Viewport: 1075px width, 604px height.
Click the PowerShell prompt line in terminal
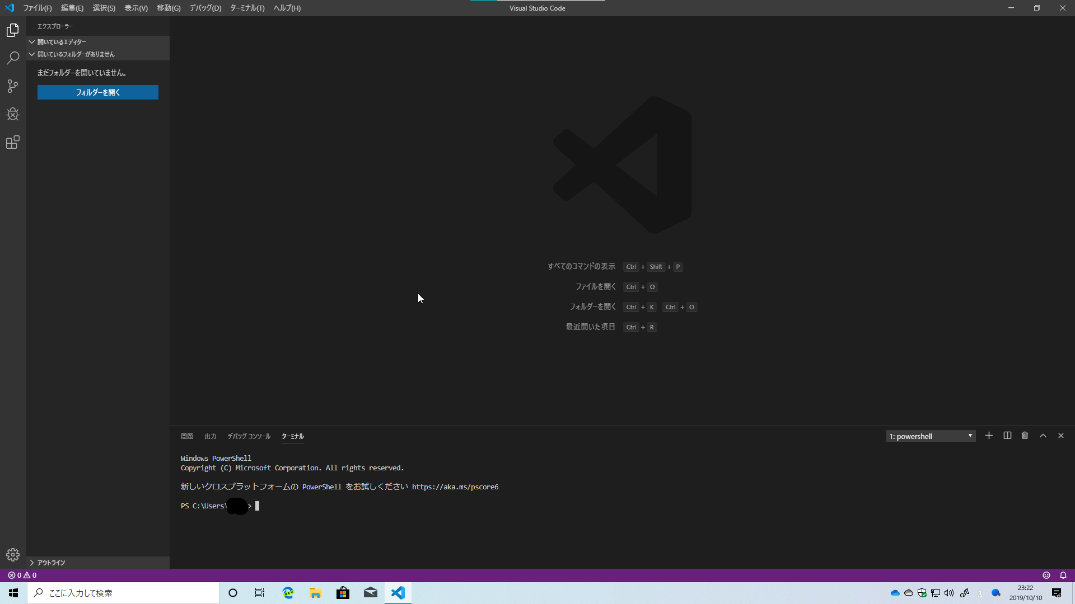220,506
